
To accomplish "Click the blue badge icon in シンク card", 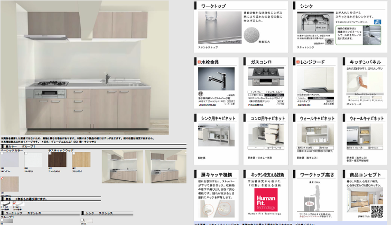I will click(377, 22).
